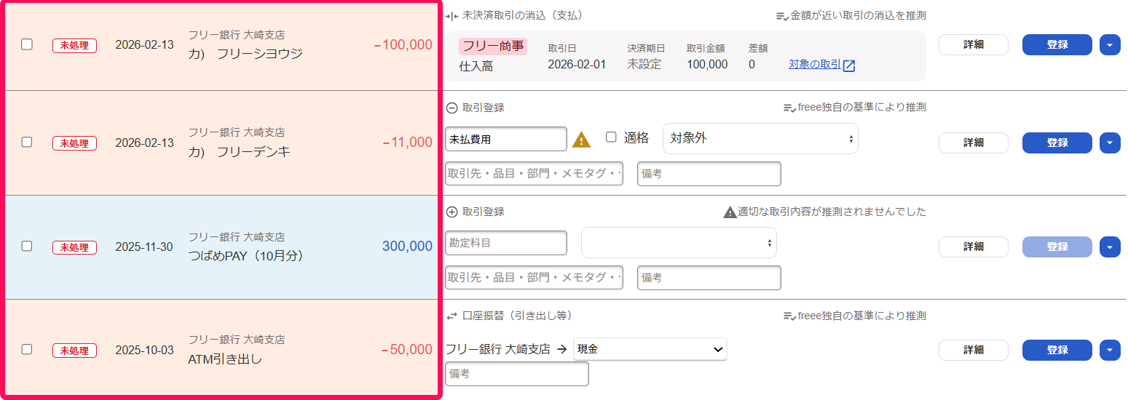1128x400 pixels.
Task: Tick the checkbox for the ATM引き出し row
Action: [27, 349]
